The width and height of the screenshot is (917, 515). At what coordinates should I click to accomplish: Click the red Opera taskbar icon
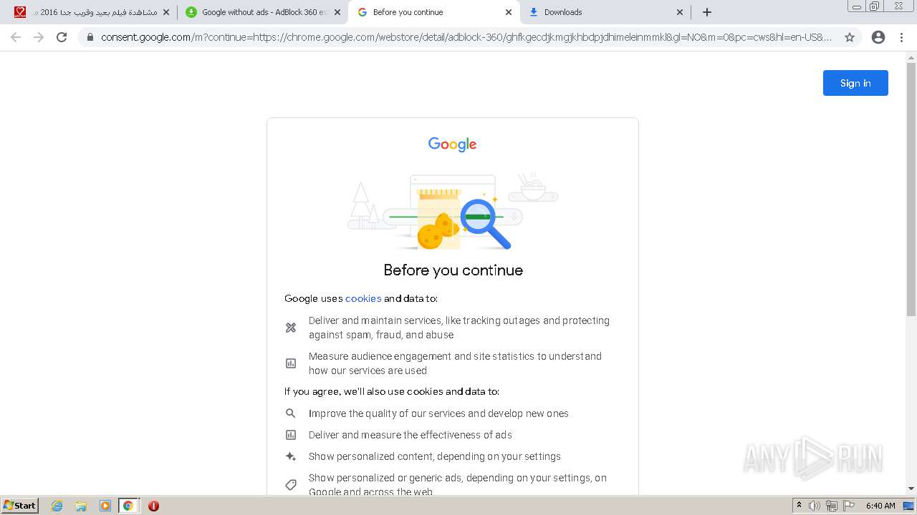[x=153, y=506]
